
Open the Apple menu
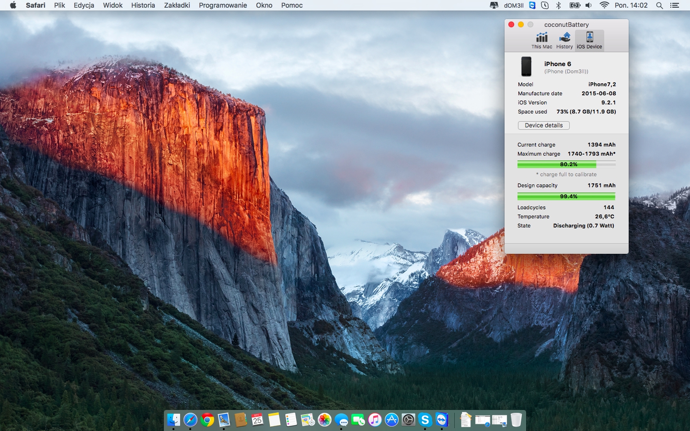[x=13, y=5]
